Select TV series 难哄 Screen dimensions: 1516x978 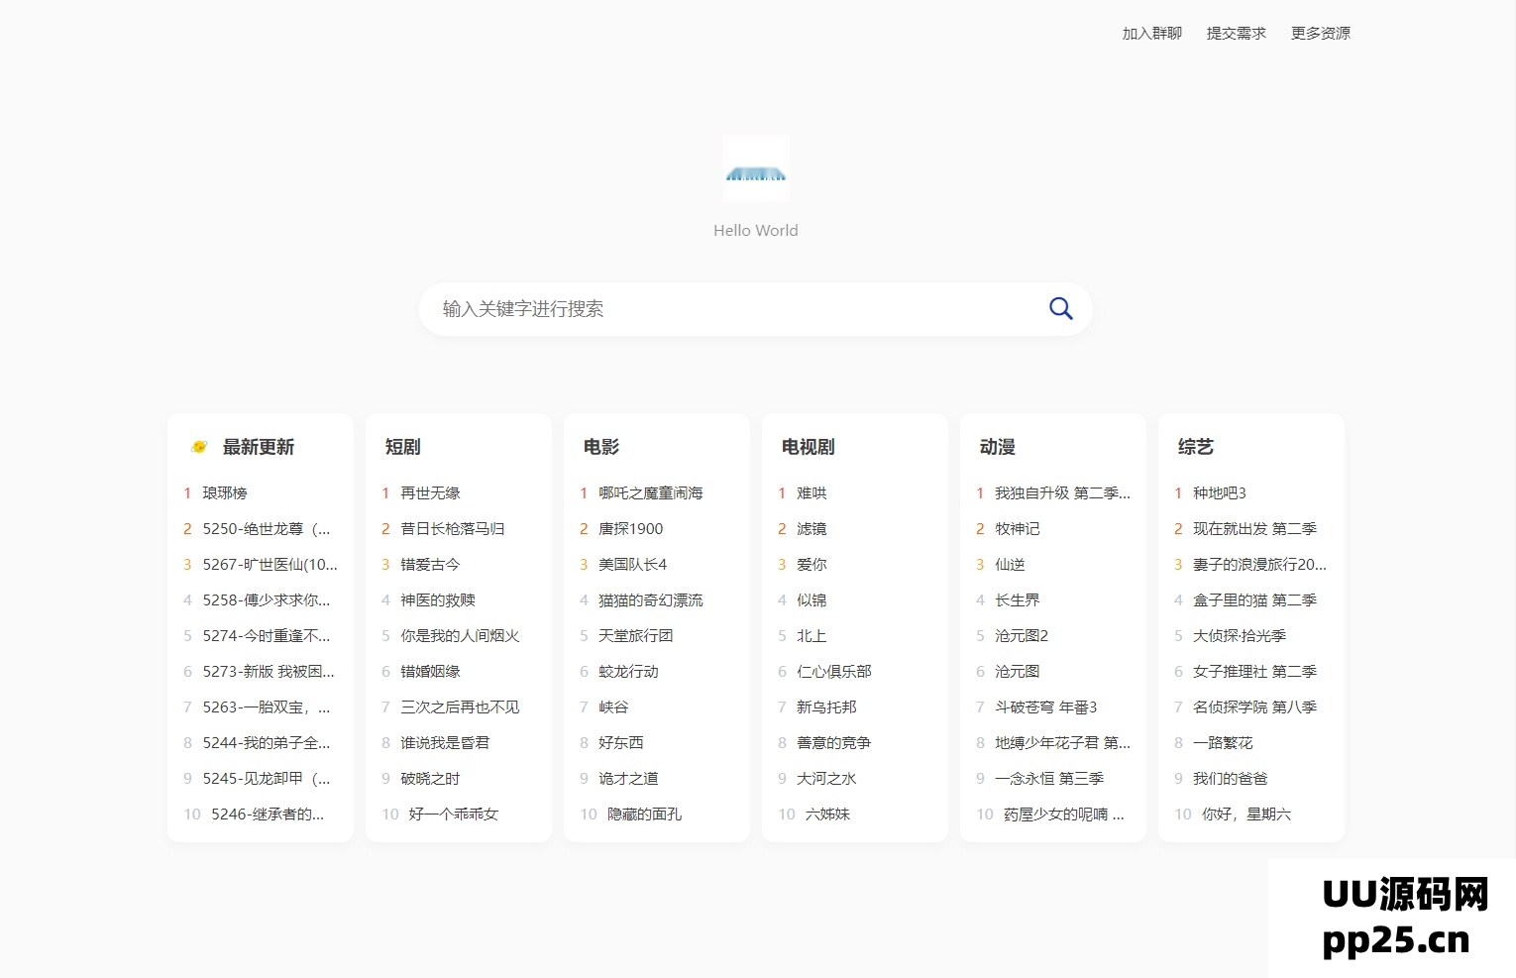point(812,493)
